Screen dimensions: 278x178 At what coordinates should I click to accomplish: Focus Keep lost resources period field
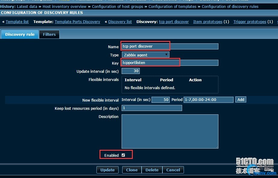pos(152,108)
